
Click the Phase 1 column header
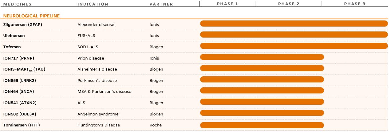tap(227, 4)
